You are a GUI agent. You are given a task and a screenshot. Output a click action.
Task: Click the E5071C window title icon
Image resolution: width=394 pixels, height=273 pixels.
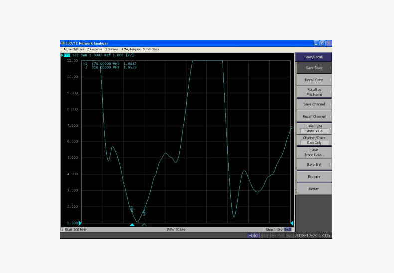pyautogui.click(x=62, y=43)
